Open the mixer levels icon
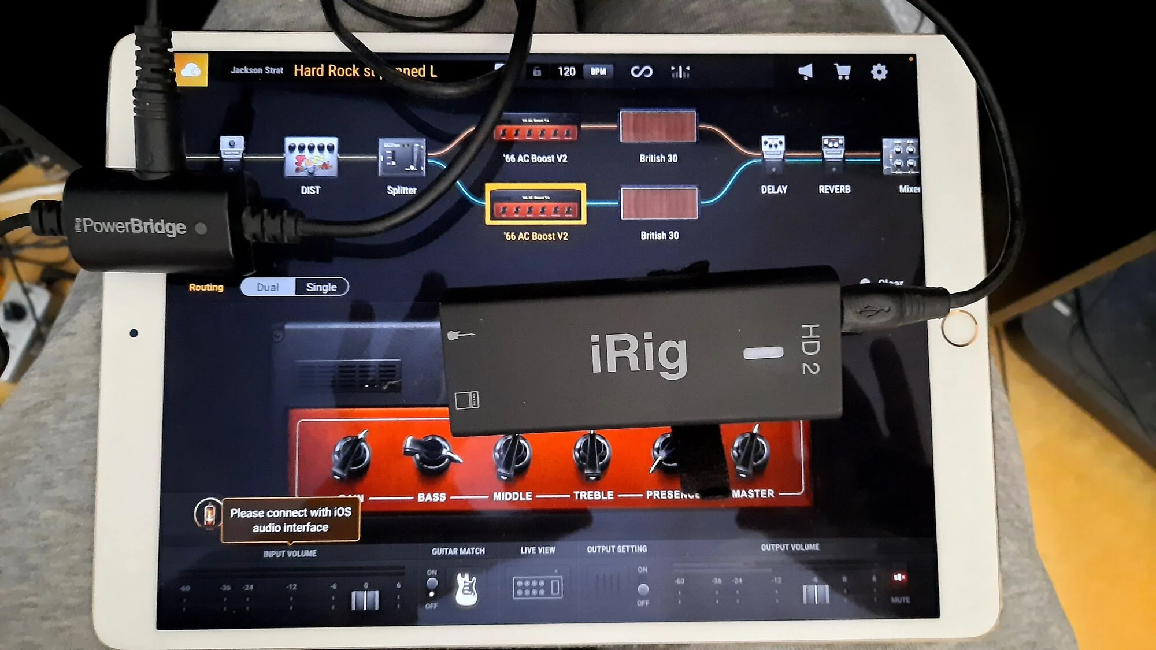 pyautogui.click(x=680, y=72)
